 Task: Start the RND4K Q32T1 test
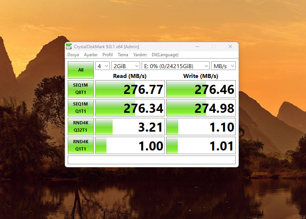(80, 126)
